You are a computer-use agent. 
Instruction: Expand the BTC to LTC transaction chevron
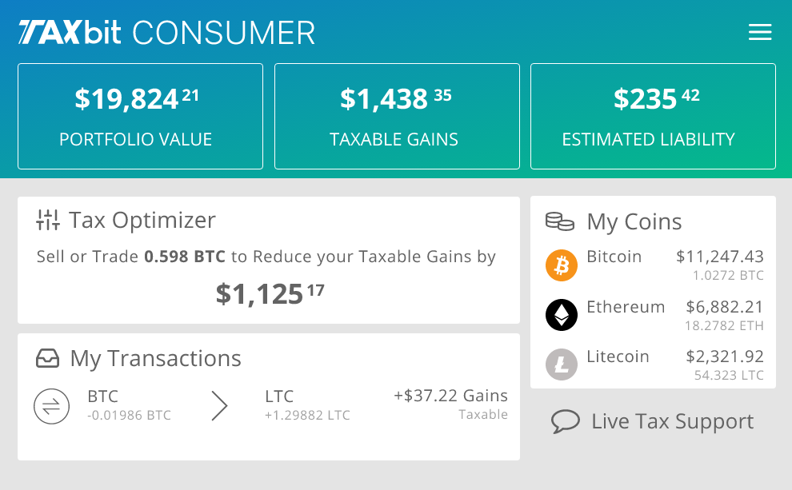[219, 406]
